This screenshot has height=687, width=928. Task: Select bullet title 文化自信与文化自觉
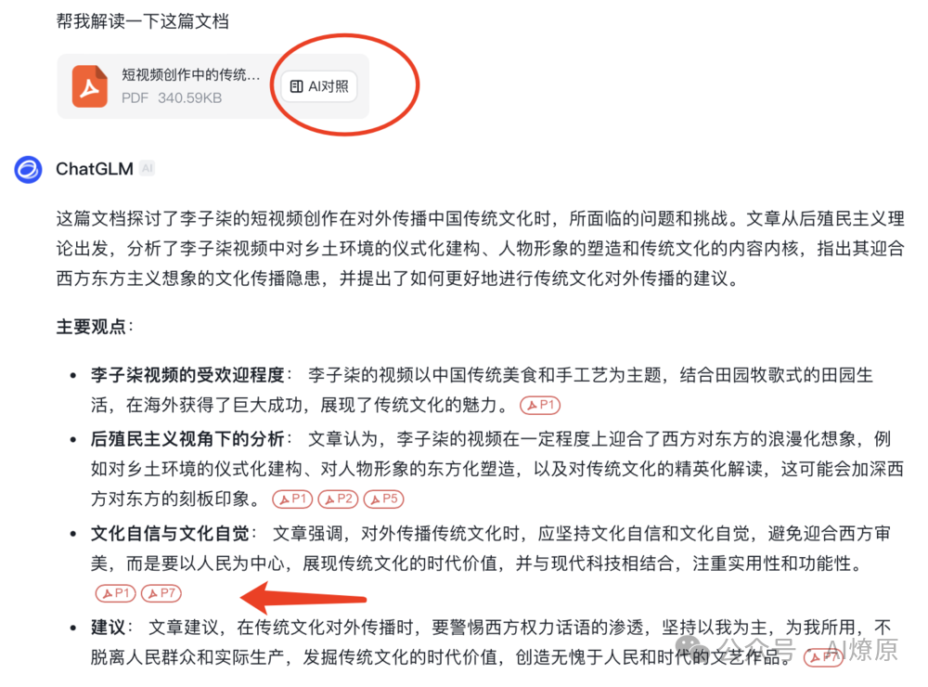point(170,534)
